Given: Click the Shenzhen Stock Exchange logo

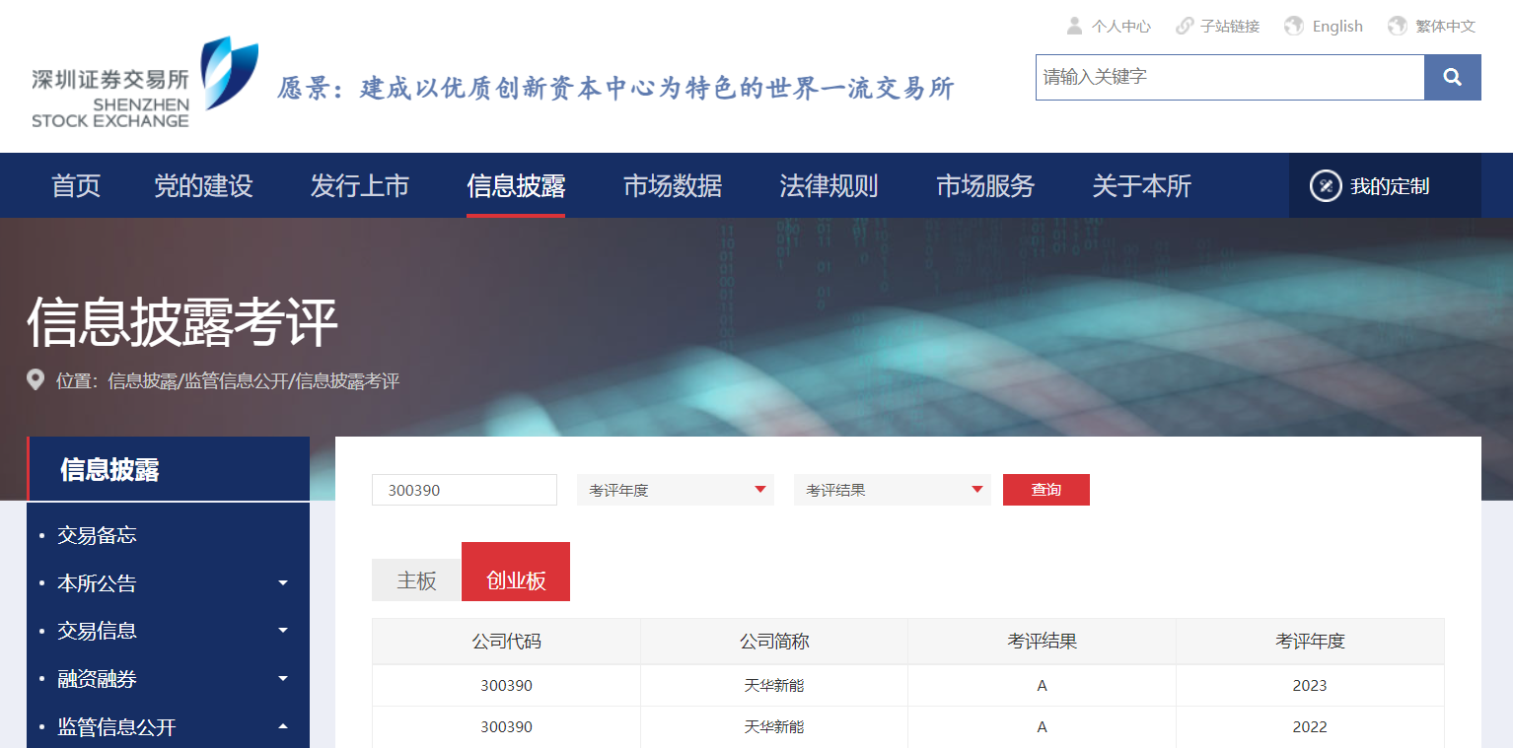Looking at the screenshot, I should 144,83.
